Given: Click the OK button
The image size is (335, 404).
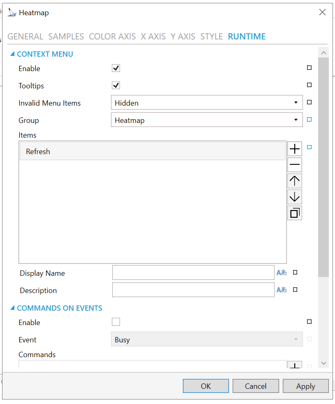Looking at the screenshot, I should tap(206, 386).
